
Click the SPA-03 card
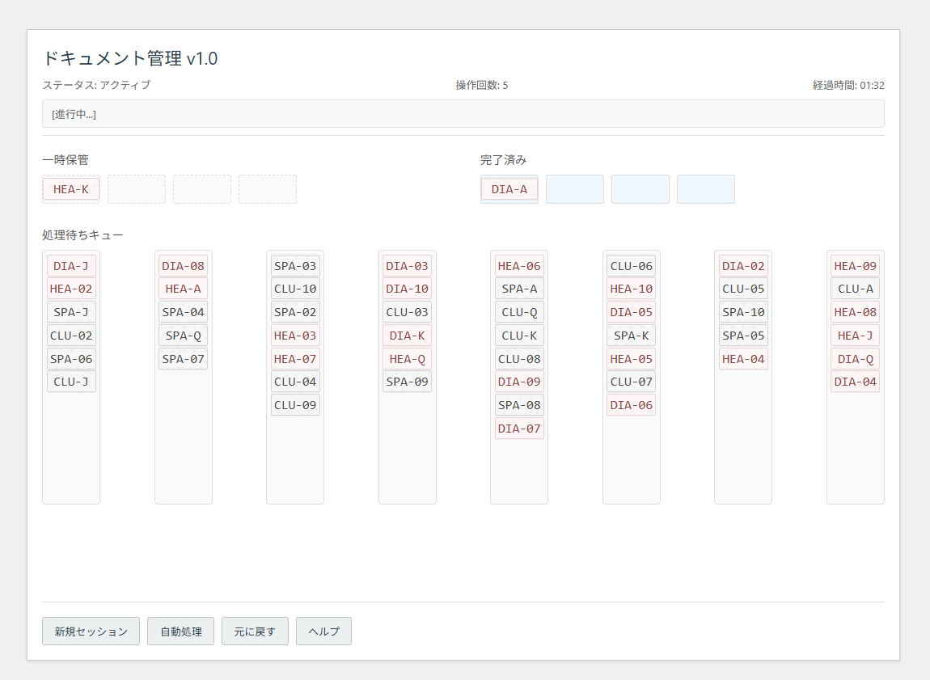(x=294, y=264)
